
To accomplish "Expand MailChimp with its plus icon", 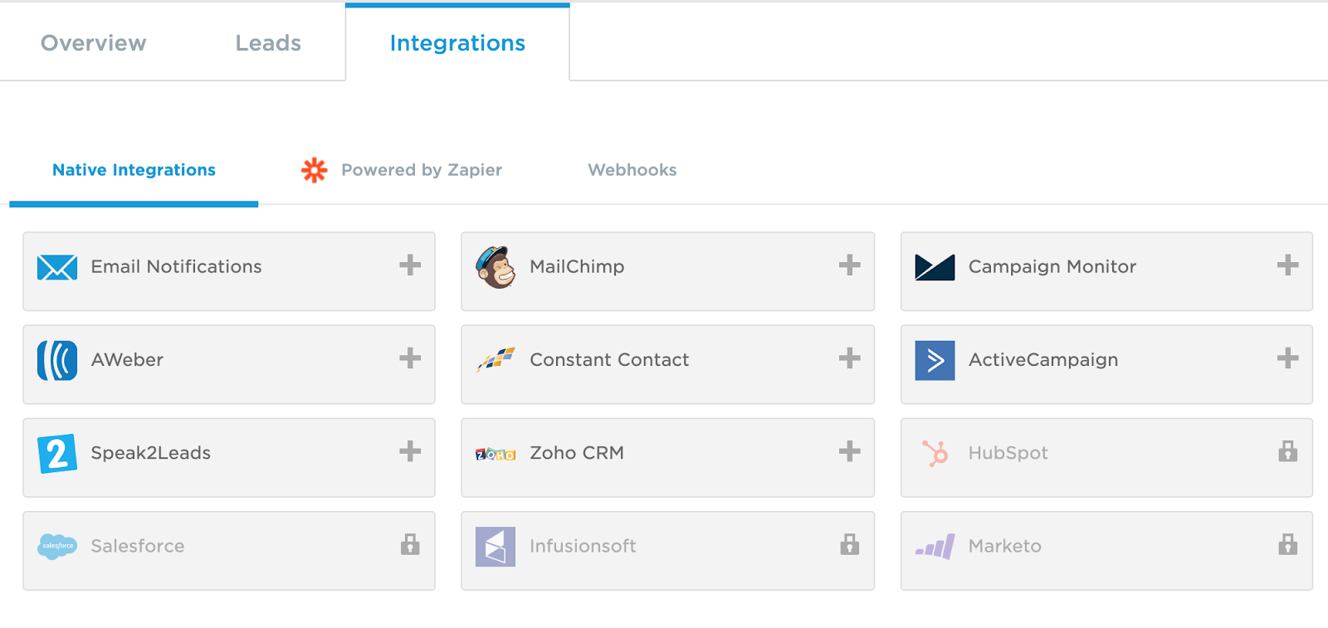I will click(849, 265).
